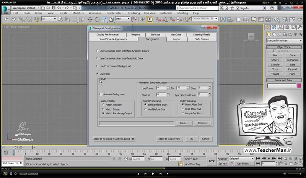Screen dimensions: 306x178
Task: Switch to Display Performance tab
Action: pos(107,34)
